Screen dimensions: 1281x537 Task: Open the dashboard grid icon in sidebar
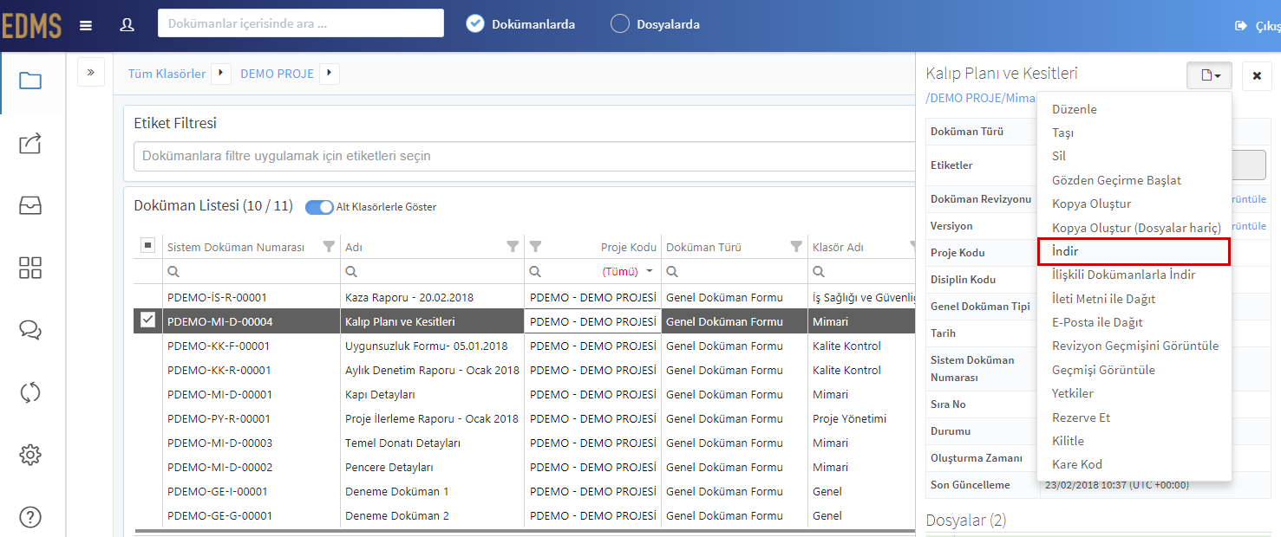30,268
